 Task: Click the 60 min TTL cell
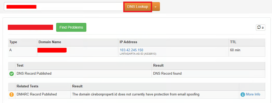pos(247,51)
